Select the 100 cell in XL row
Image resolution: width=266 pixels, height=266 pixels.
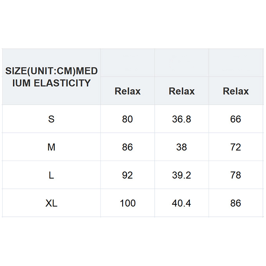(128, 203)
